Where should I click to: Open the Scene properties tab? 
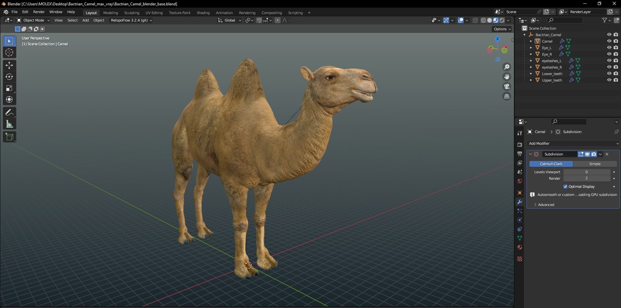[x=519, y=172]
